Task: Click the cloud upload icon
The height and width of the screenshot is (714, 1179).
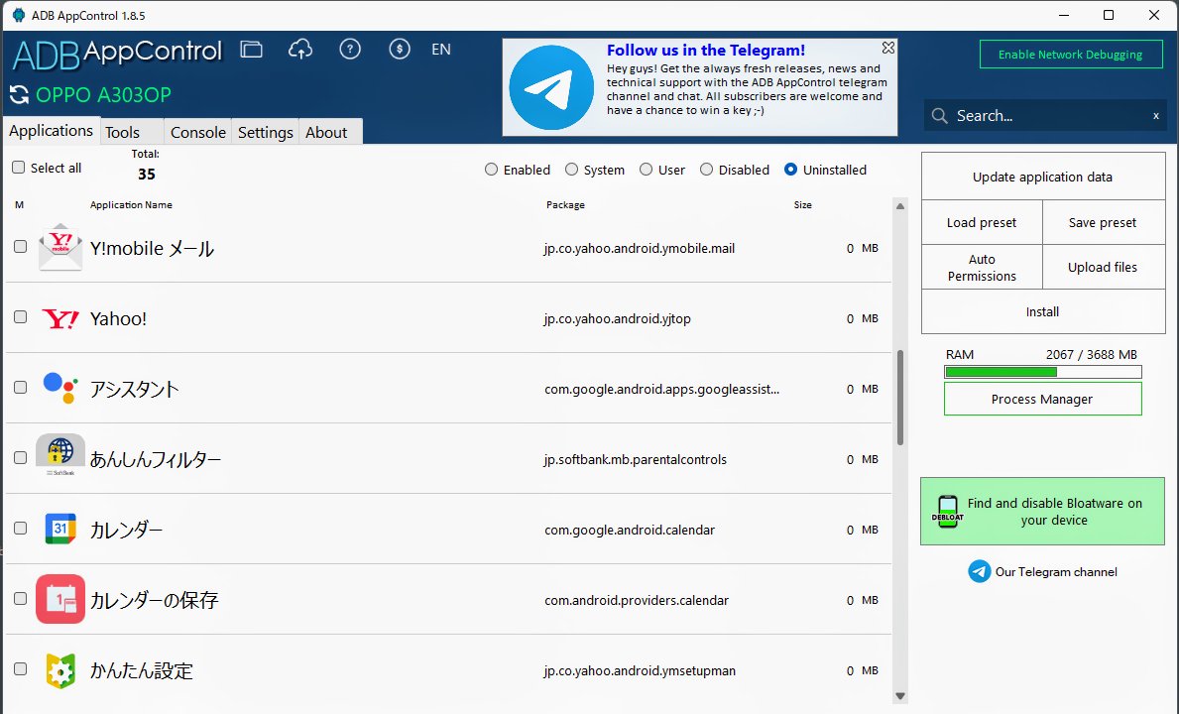Action: pos(300,50)
